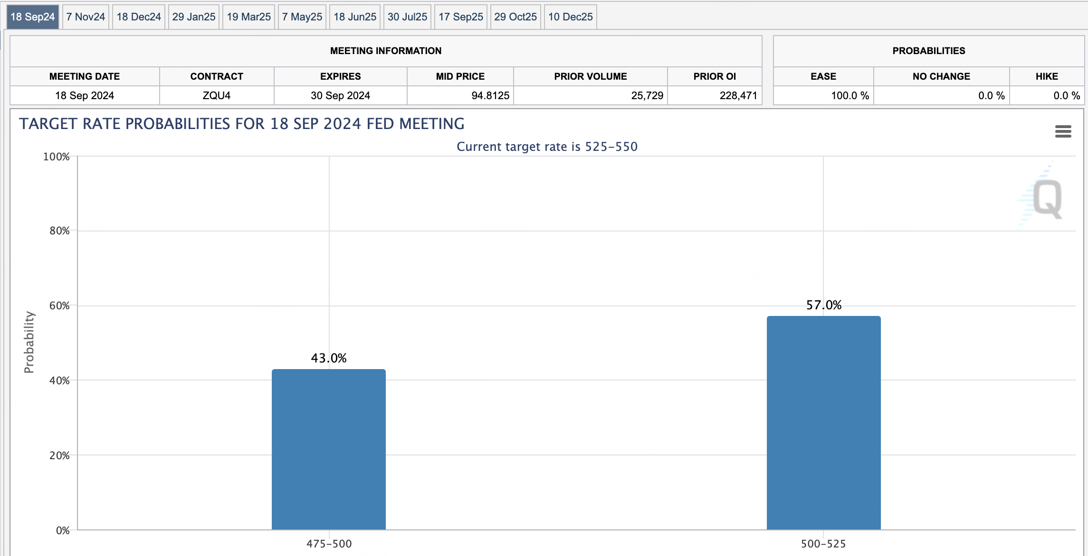Click the 57.0% data label
Image resolution: width=1088 pixels, height=556 pixels.
pos(824,305)
